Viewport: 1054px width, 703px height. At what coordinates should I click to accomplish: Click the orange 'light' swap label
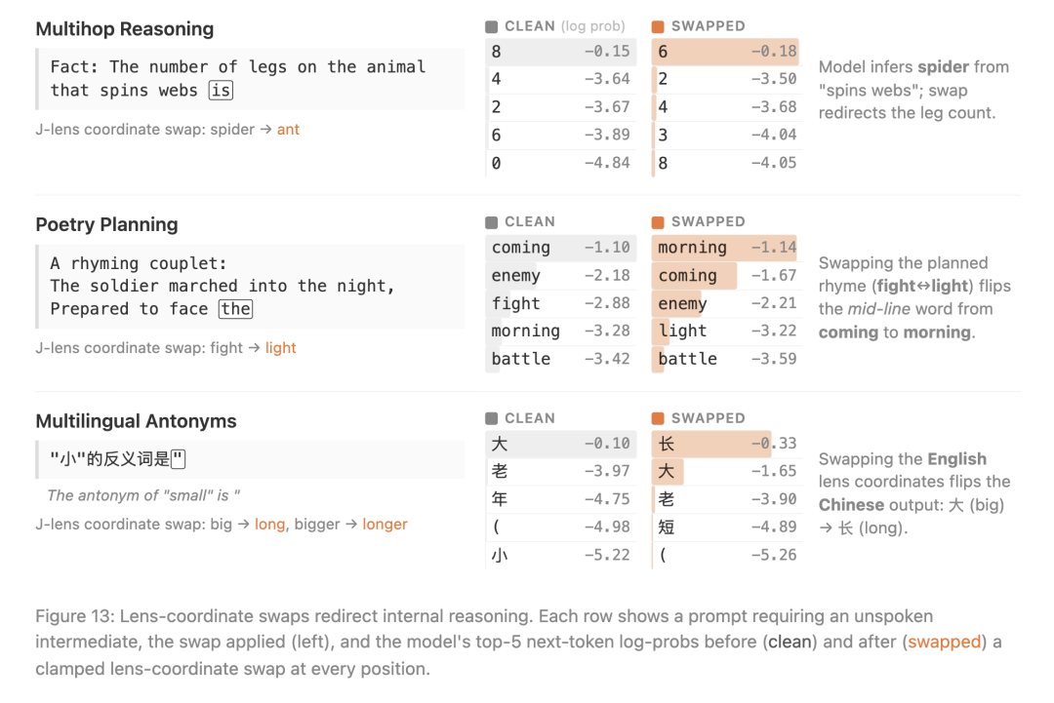280,348
